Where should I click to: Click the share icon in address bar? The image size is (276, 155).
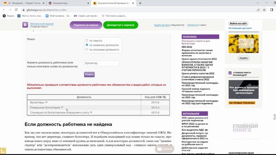click(x=258, y=10)
